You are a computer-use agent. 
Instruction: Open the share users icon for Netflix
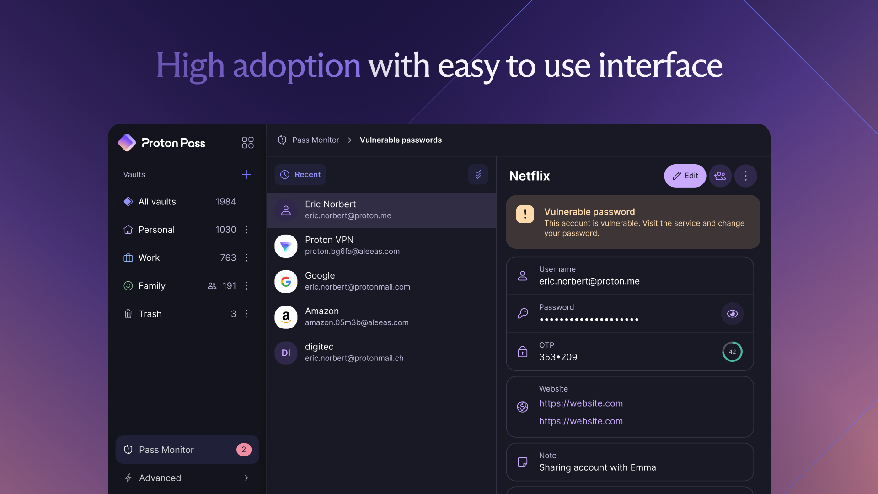[x=720, y=176]
